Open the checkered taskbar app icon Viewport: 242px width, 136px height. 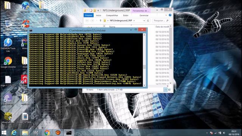[36, 133]
